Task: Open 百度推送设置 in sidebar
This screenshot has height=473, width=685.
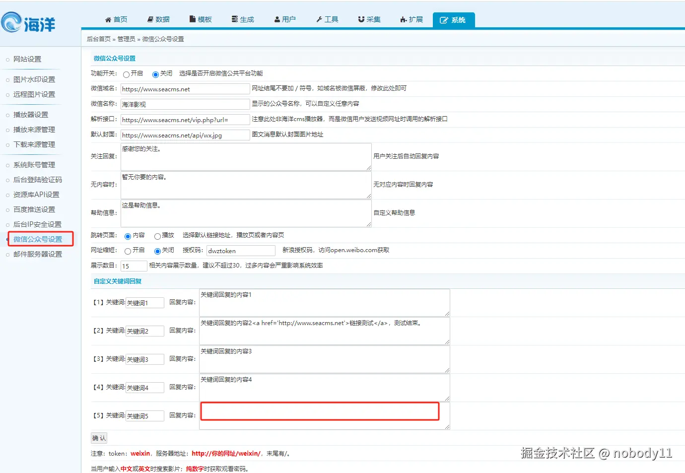Action: (x=34, y=209)
